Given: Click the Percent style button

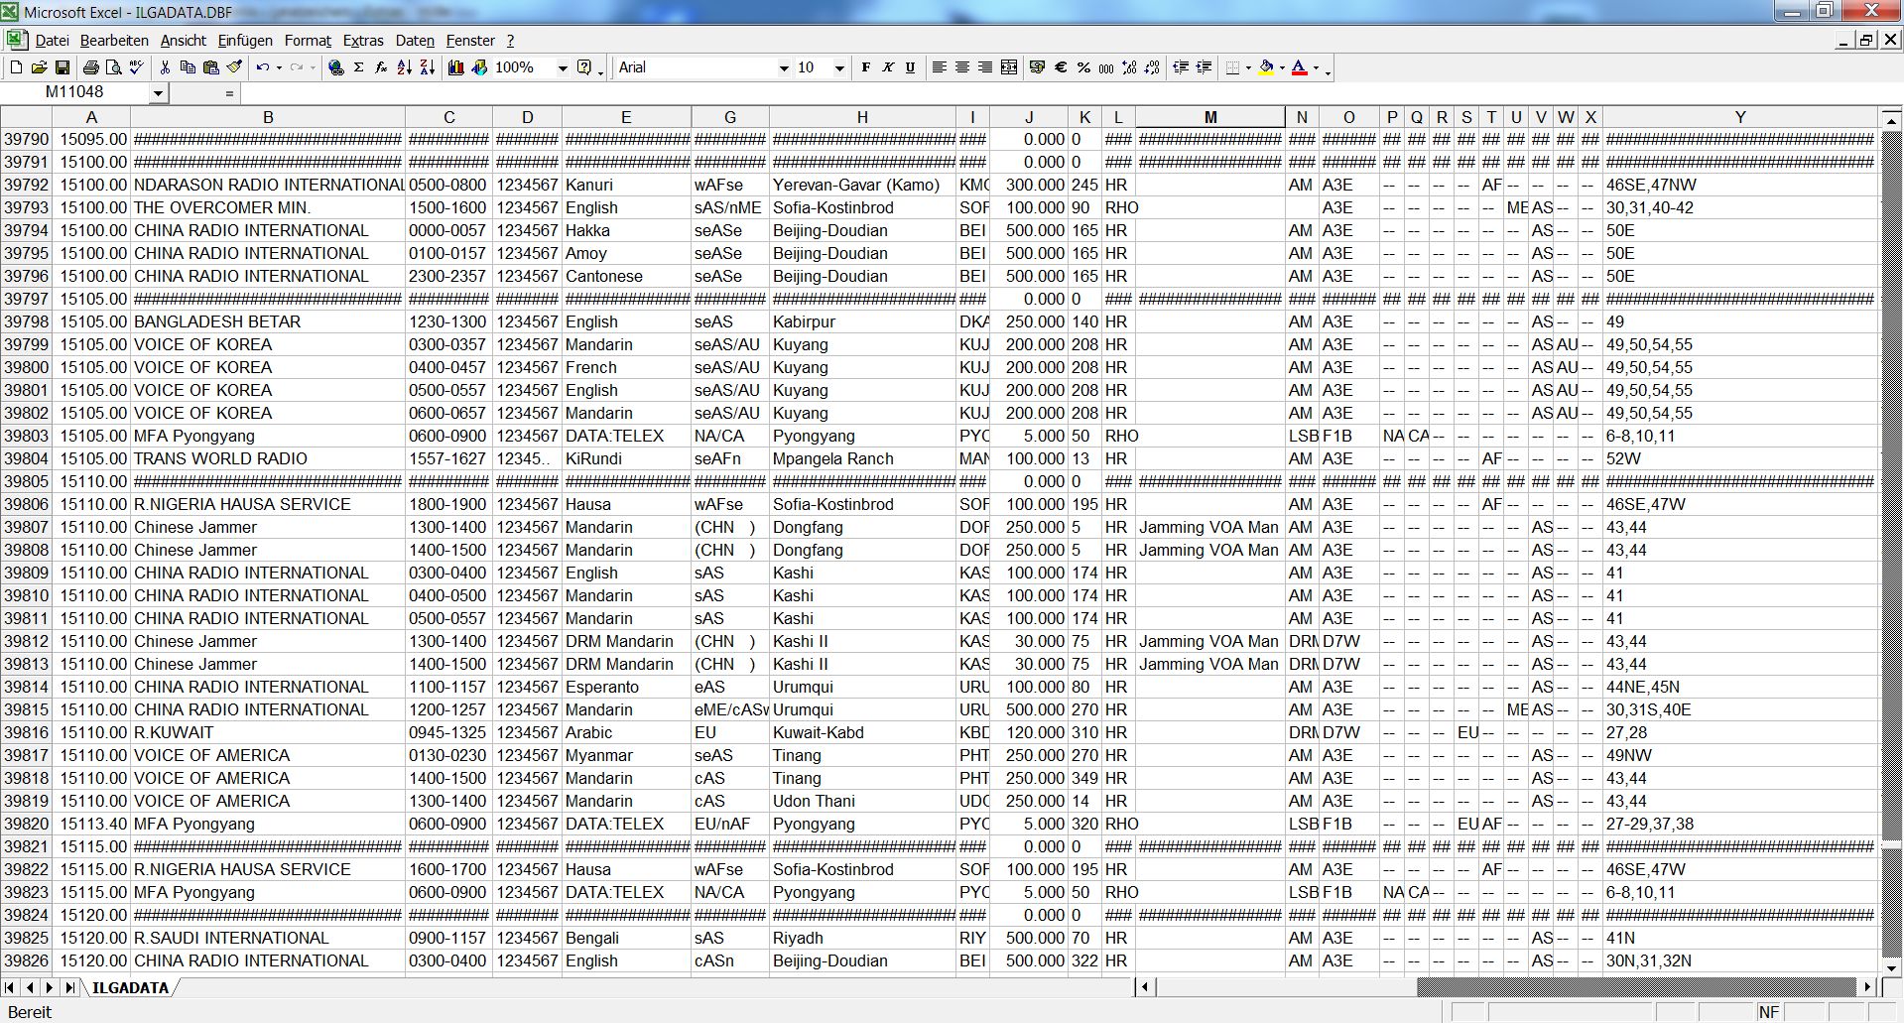Looking at the screenshot, I should point(1082,67).
